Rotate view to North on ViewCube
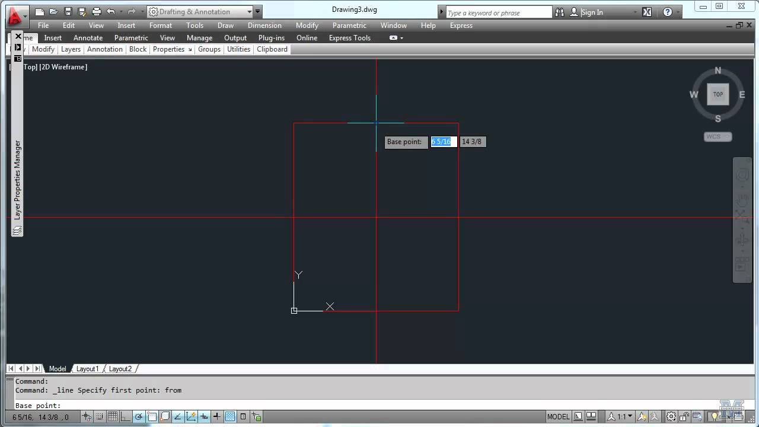The height and width of the screenshot is (427, 759). tap(718, 71)
